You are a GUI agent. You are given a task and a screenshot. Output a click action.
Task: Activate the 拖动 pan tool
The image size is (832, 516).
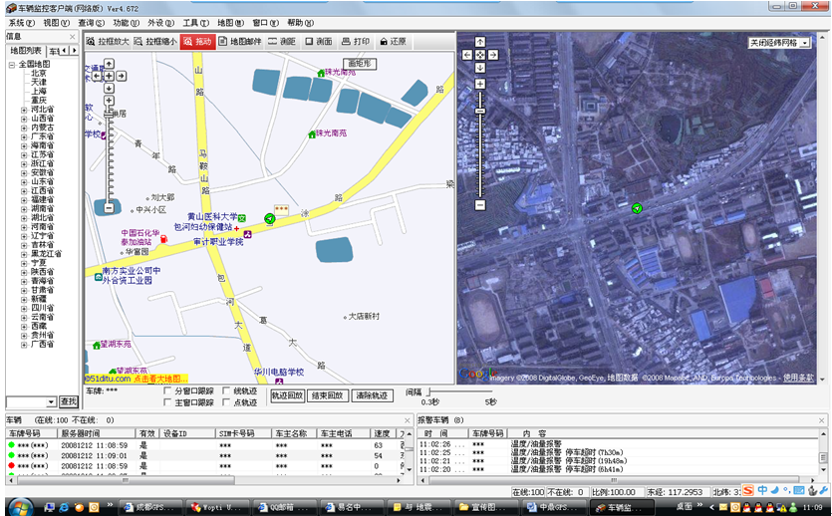point(199,42)
